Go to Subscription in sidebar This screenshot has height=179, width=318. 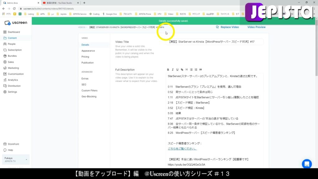tap(12, 50)
